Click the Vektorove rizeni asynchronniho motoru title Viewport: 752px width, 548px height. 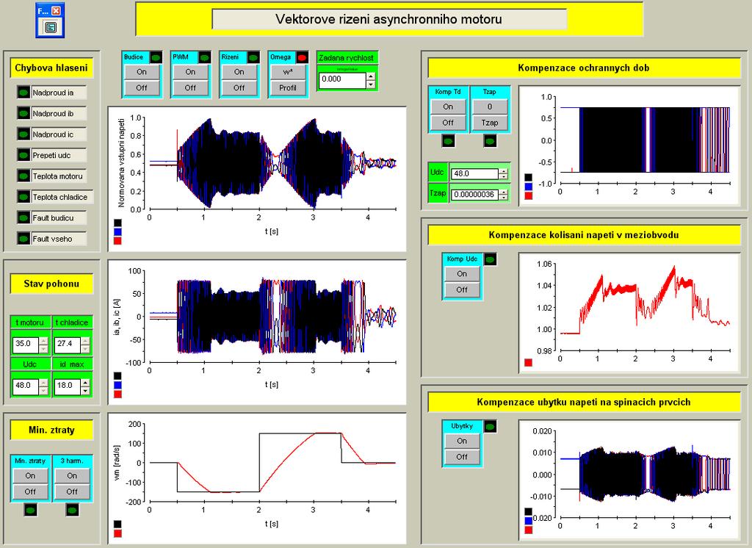pos(389,19)
